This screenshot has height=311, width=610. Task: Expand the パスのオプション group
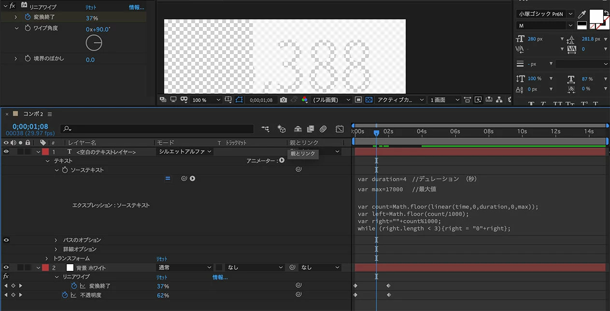click(x=56, y=240)
